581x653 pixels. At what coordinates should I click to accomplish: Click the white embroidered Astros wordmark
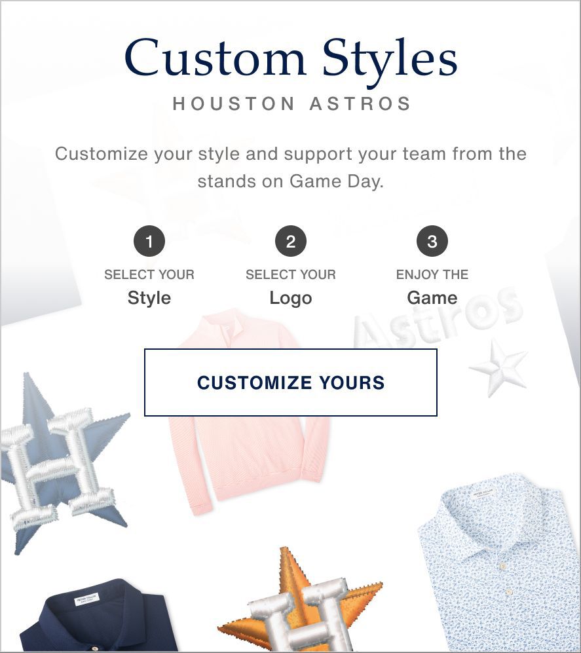point(436,316)
